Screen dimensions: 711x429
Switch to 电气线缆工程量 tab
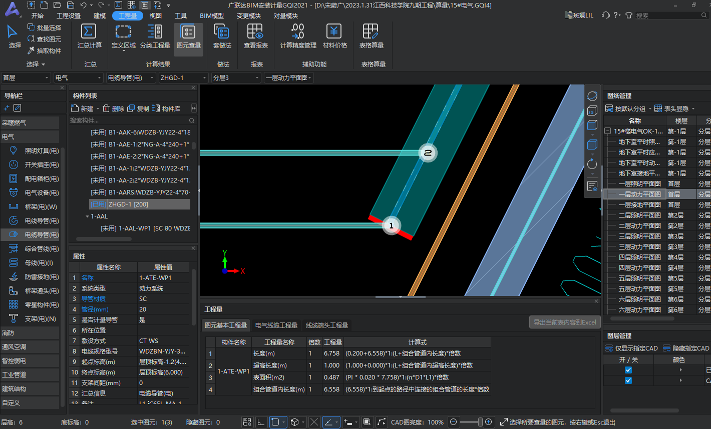(x=276, y=325)
